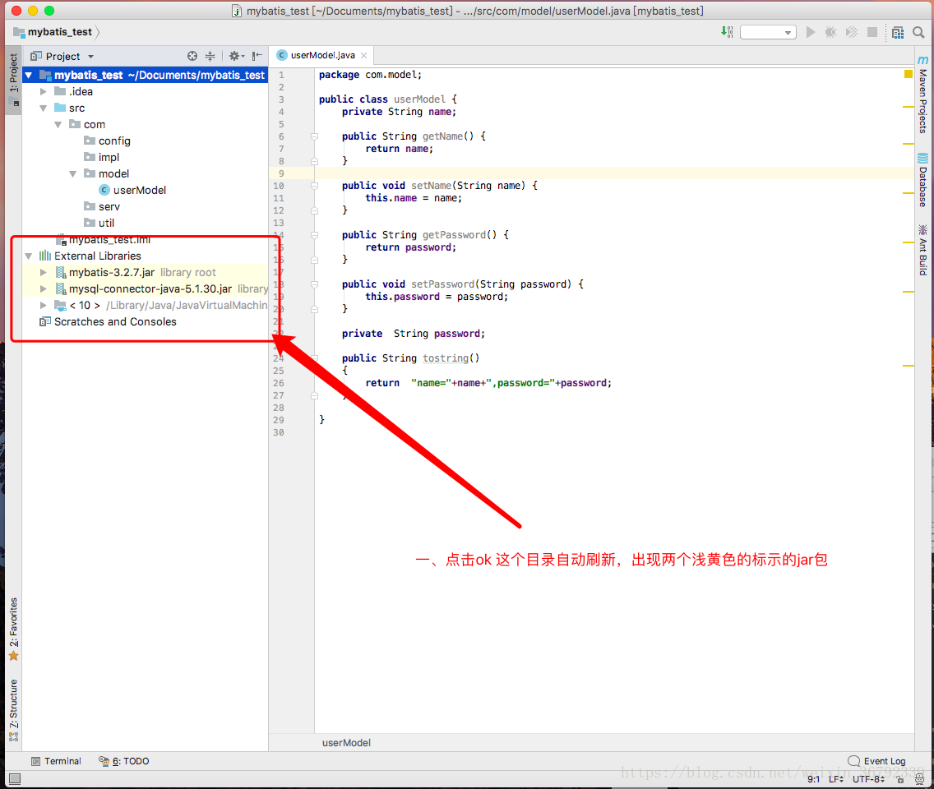934x789 pixels.
Task: Click the Scroll from Source target icon
Action: point(192,56)
